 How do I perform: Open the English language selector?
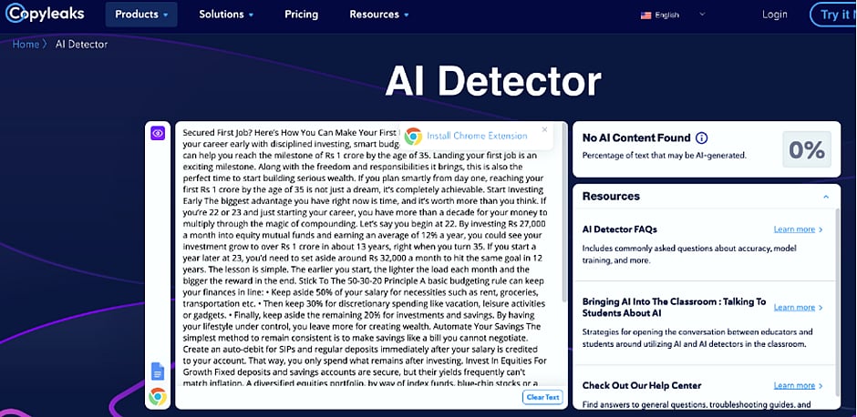[672, 15]
